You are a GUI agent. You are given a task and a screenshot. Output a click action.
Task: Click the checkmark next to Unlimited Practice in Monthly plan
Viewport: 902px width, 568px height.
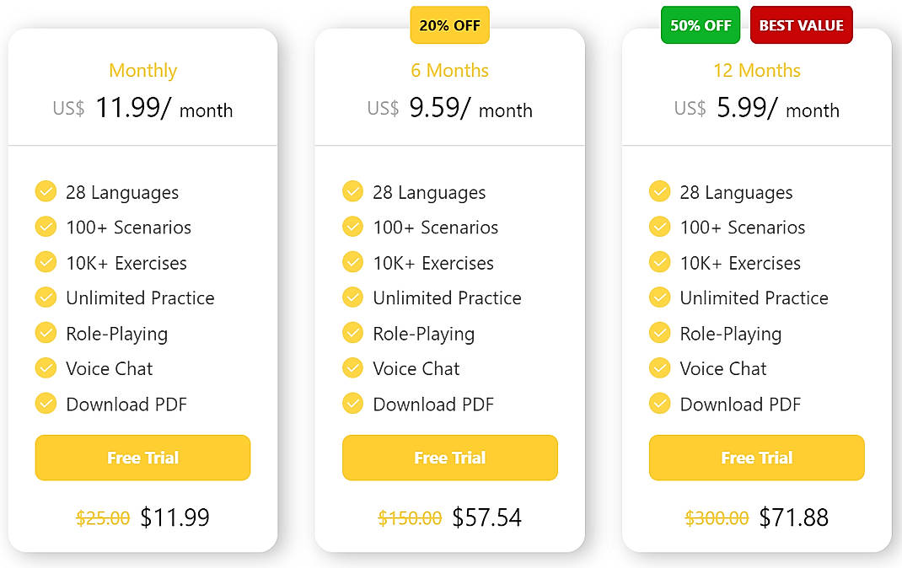point(46,297)
